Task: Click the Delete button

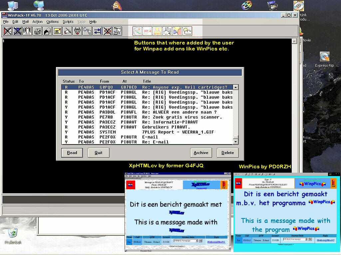Action: point(228,153)
